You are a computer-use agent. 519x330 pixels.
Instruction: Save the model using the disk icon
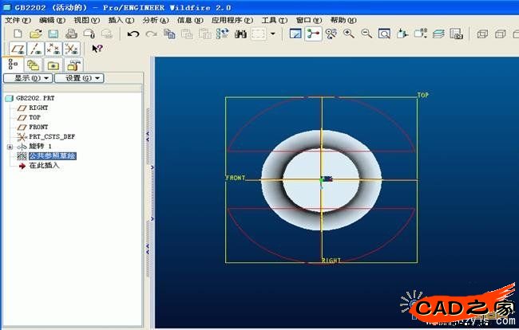pos(53,33)
